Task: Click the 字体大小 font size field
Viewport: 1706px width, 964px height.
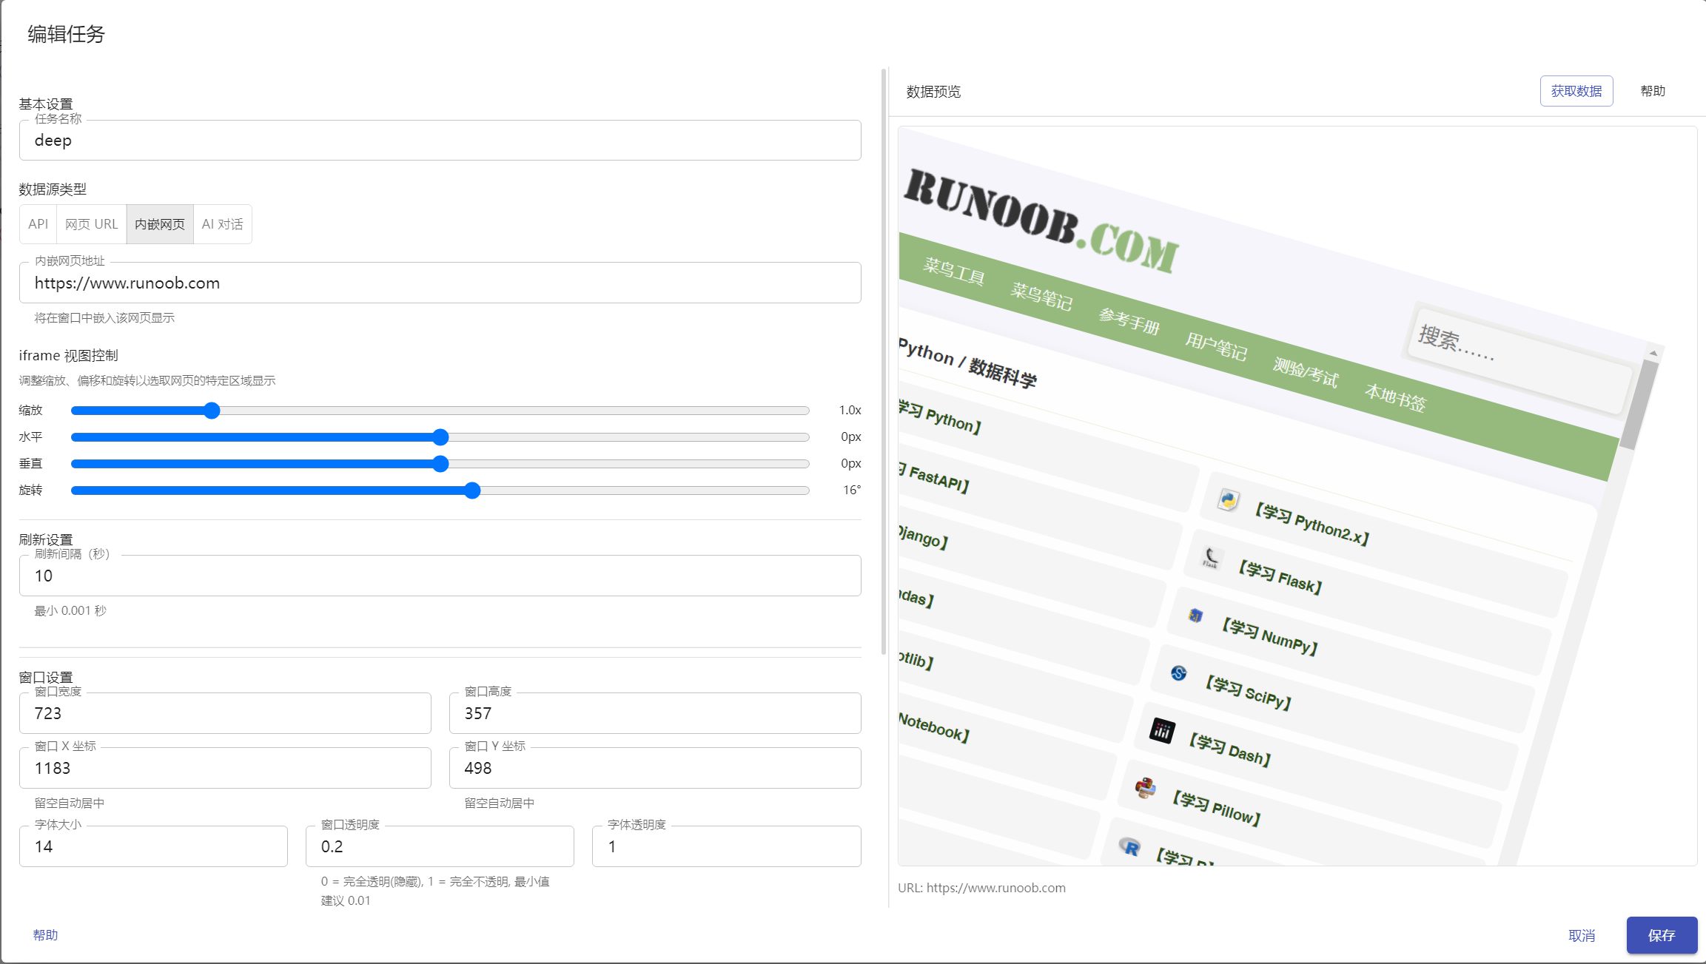Action: (x=153, y=846)
